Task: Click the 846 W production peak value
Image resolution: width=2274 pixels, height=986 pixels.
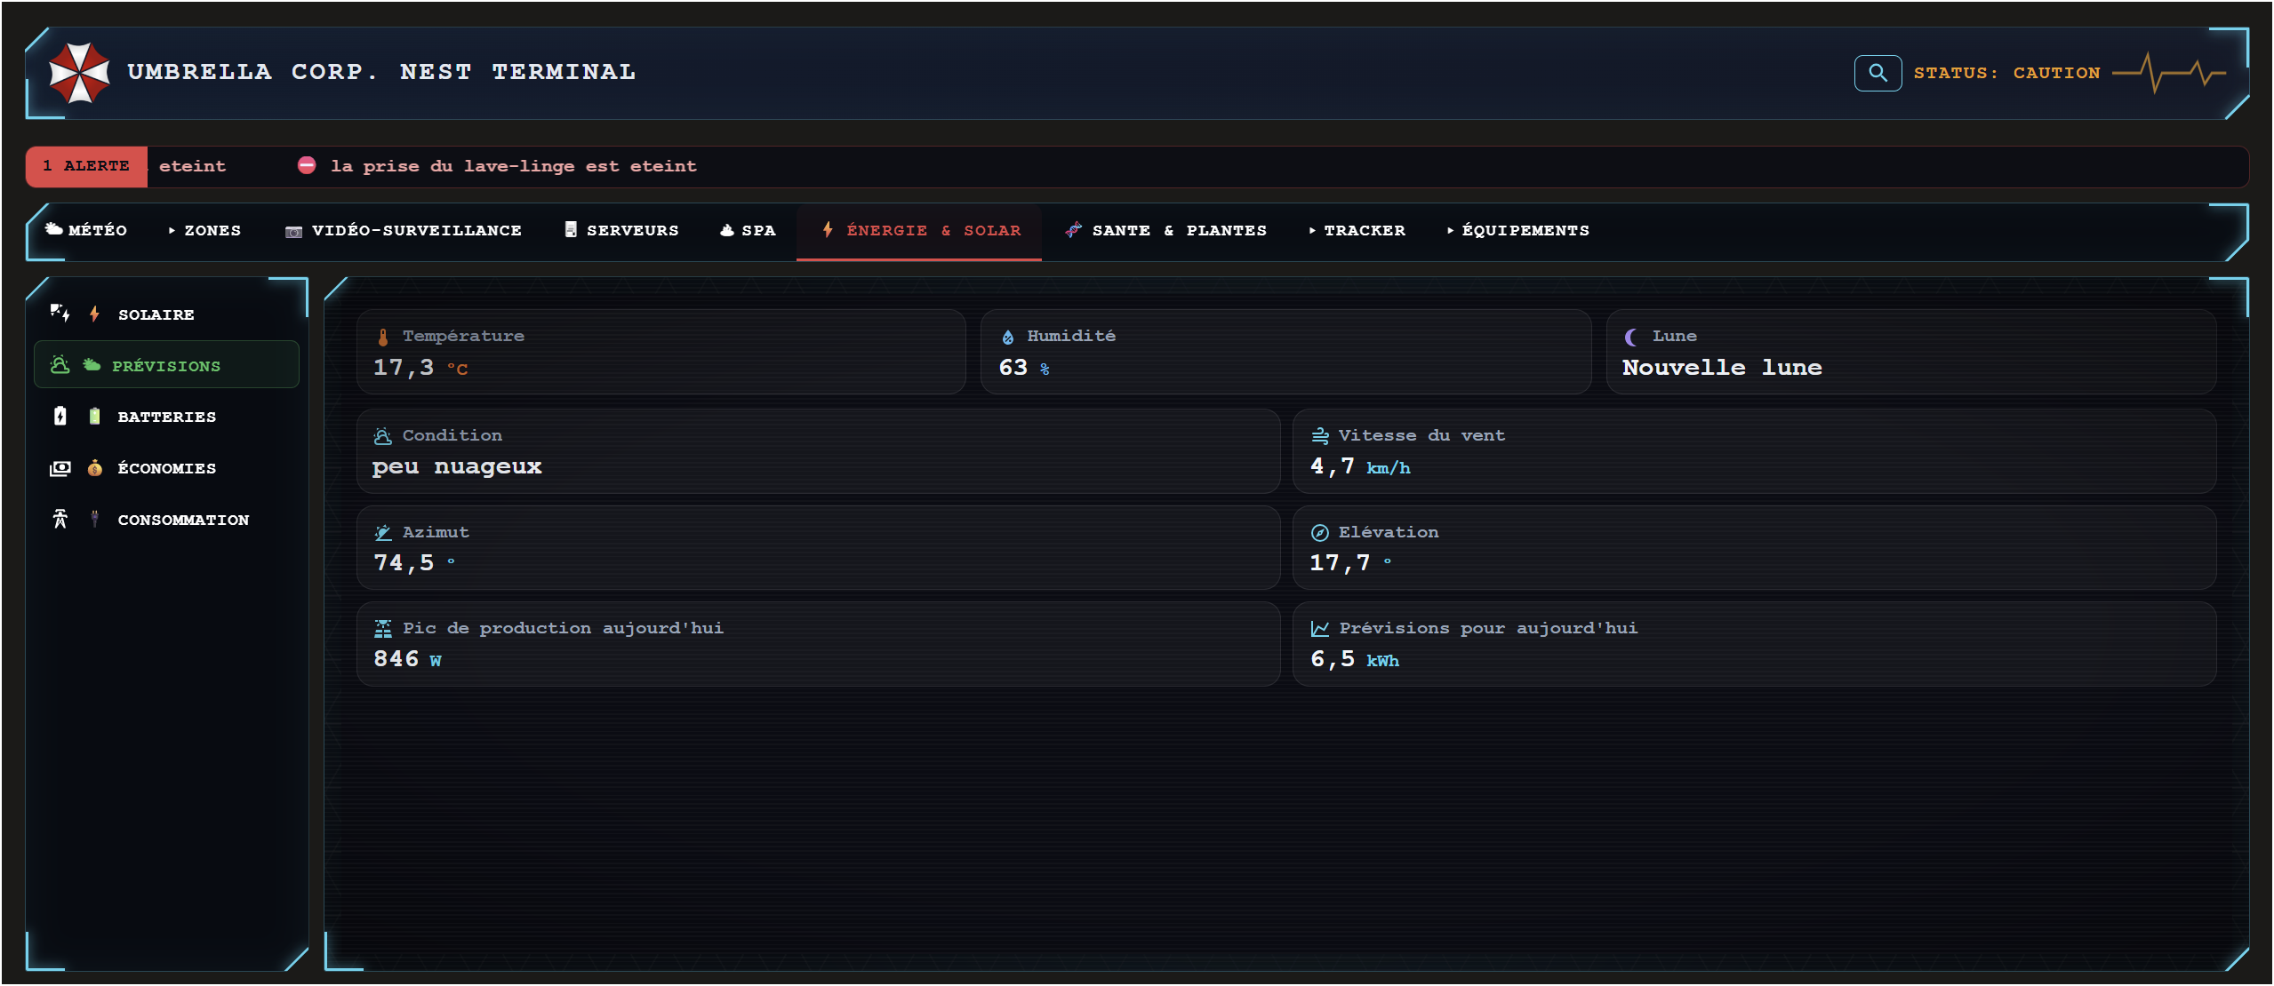Action: [407, 659]
